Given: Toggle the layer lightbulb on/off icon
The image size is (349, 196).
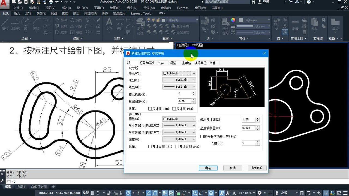Looking at the screenshot, I should 149,20.
